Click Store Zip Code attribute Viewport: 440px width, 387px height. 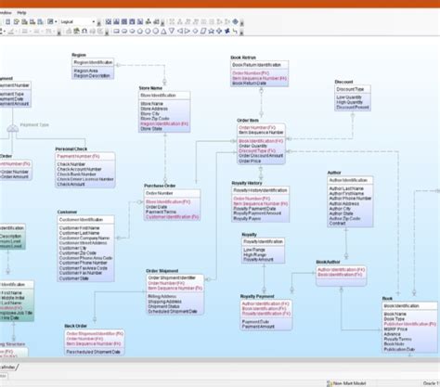[x=155, y=119]
